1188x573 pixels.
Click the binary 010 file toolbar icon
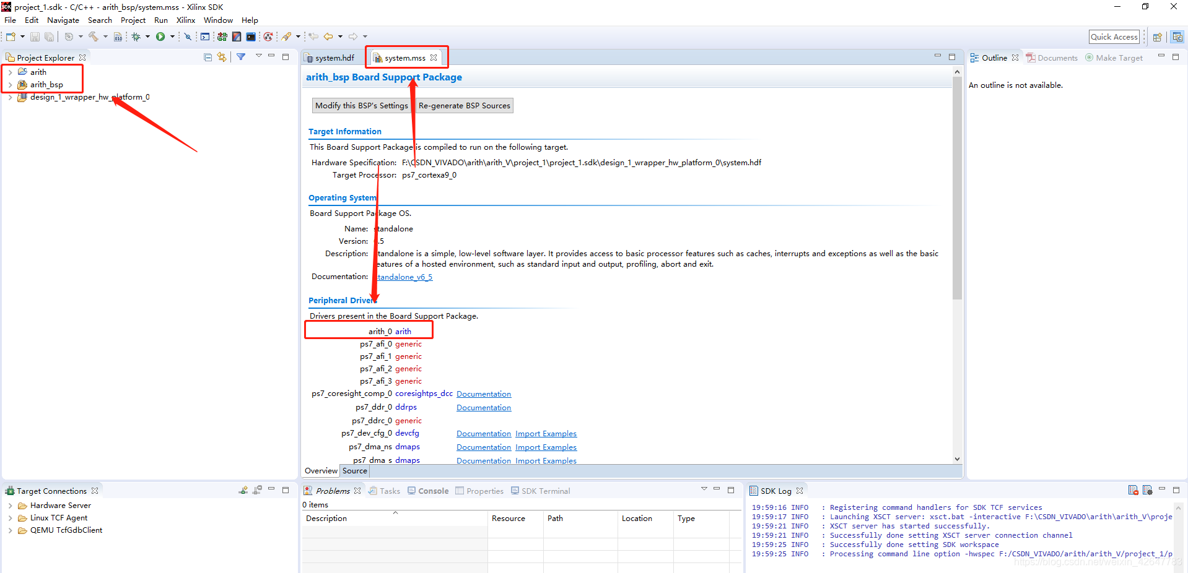point(118,37)
